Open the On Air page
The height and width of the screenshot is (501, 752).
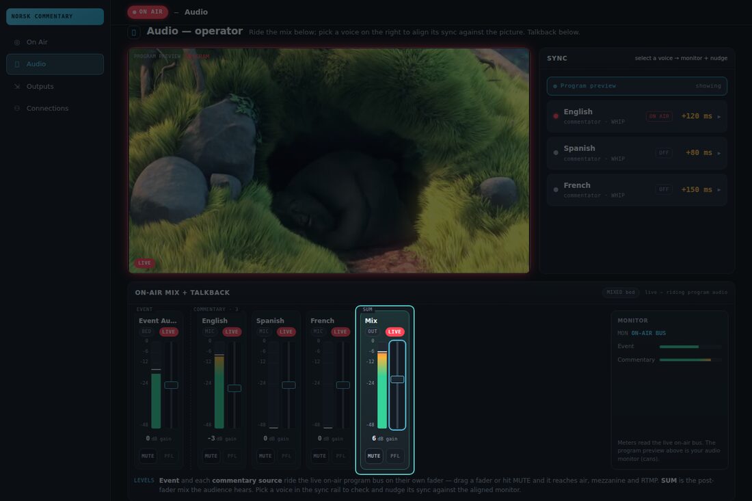[55, 42]
